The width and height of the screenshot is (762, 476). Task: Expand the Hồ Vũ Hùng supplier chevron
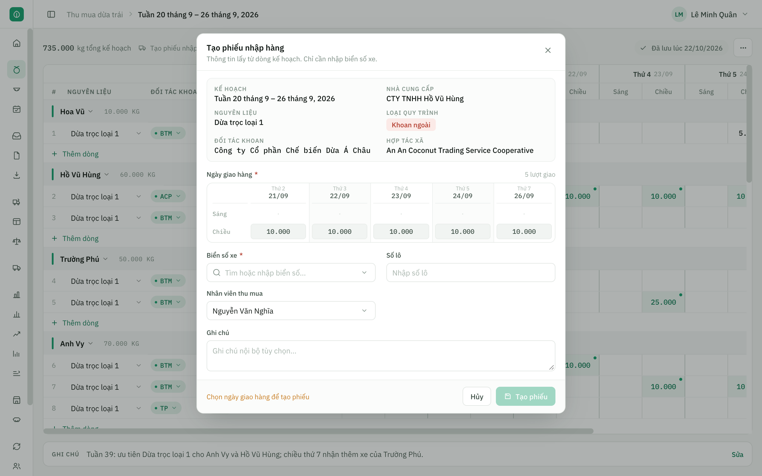coord(107,174)
